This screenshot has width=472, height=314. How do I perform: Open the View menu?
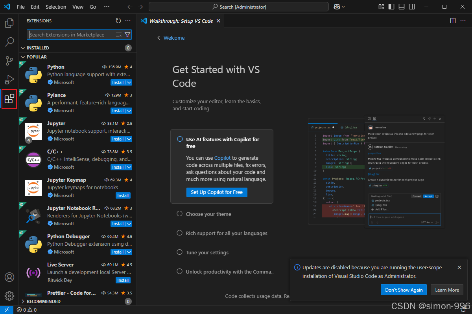(78, 7)
